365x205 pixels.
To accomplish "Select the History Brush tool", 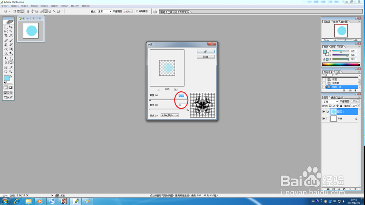I will click(11, 45).
